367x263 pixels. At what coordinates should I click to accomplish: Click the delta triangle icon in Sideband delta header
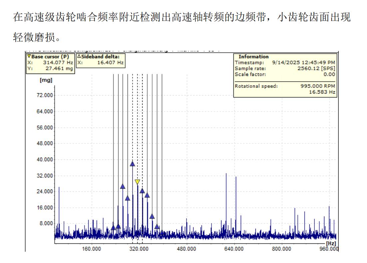point(79,57)
